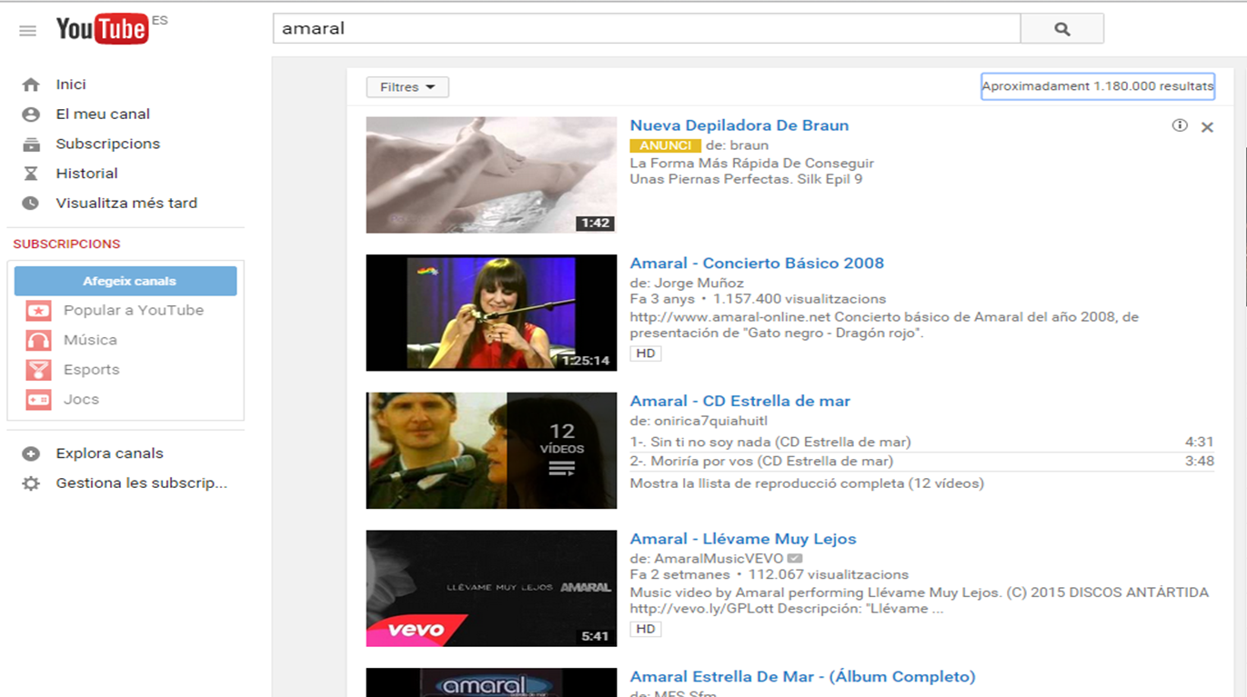Open the ad info icon for Braun
1247x697 pixels.
1180,125
